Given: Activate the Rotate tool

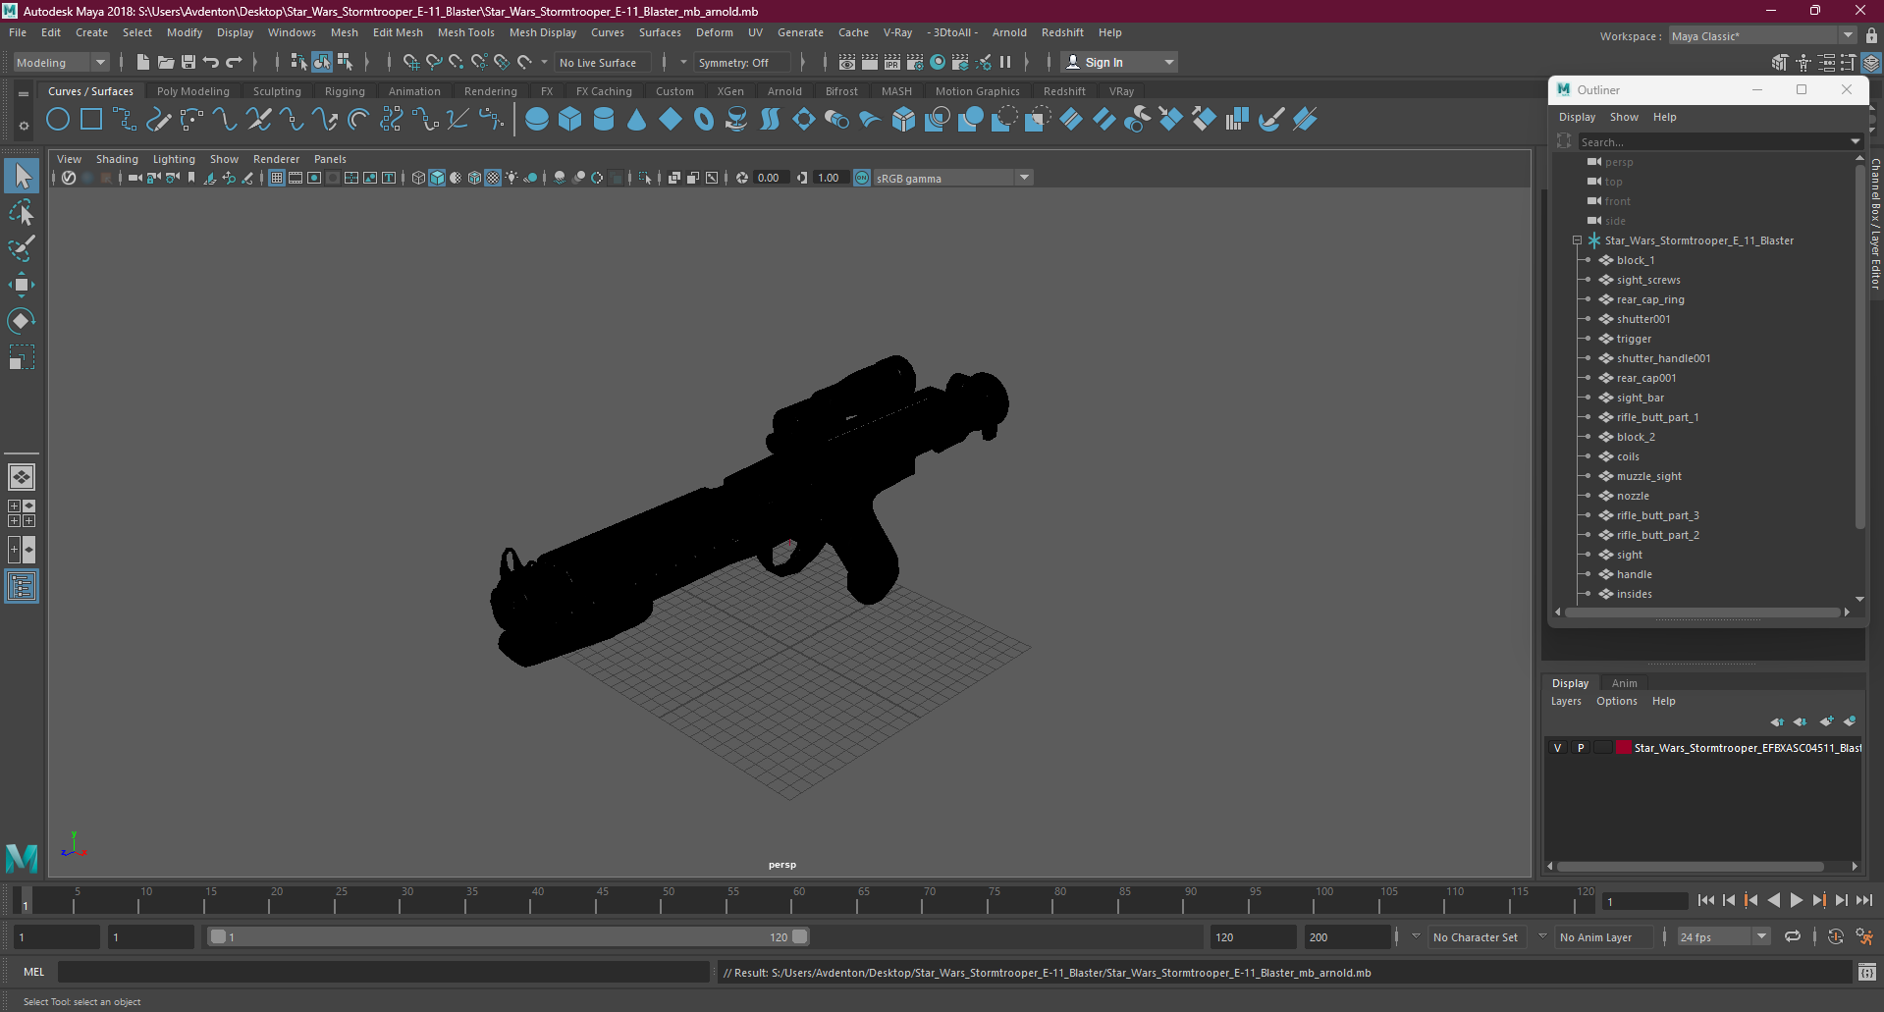Looking at the screenshot, I should tap(22, 321).
